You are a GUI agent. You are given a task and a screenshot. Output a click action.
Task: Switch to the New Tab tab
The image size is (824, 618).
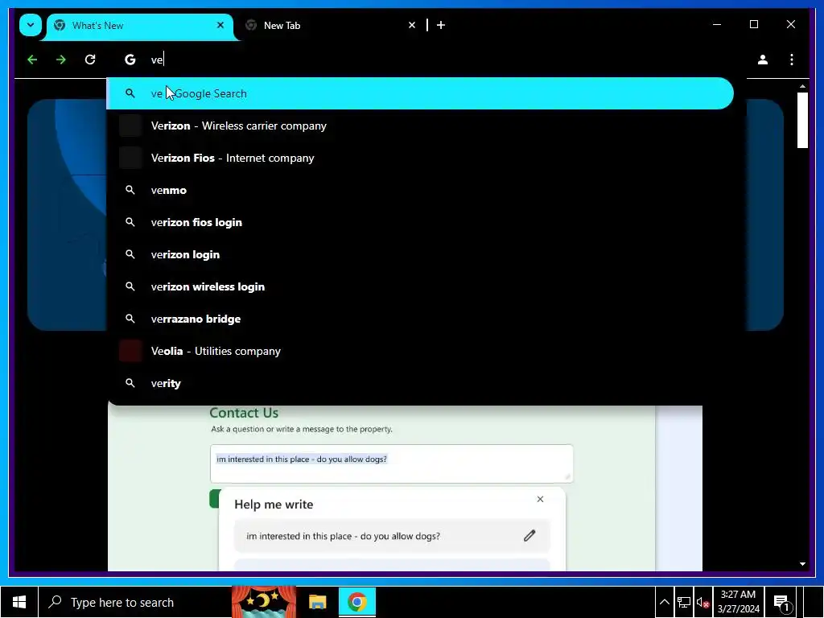click(331, 25)
